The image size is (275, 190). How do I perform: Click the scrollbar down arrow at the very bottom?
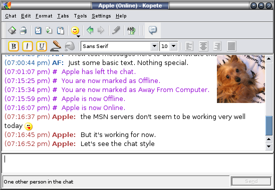pos(268,146)
